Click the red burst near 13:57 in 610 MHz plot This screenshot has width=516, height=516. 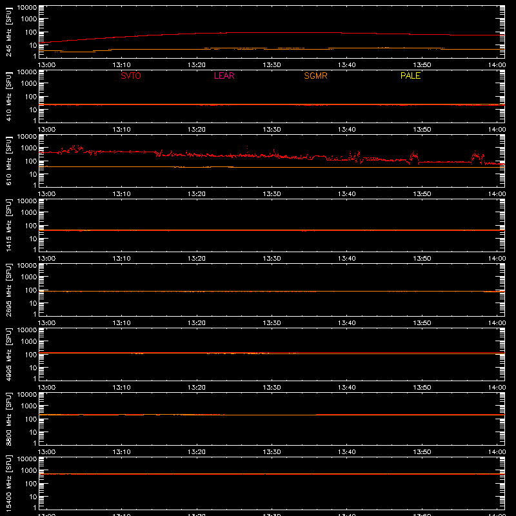click(477, 157)
